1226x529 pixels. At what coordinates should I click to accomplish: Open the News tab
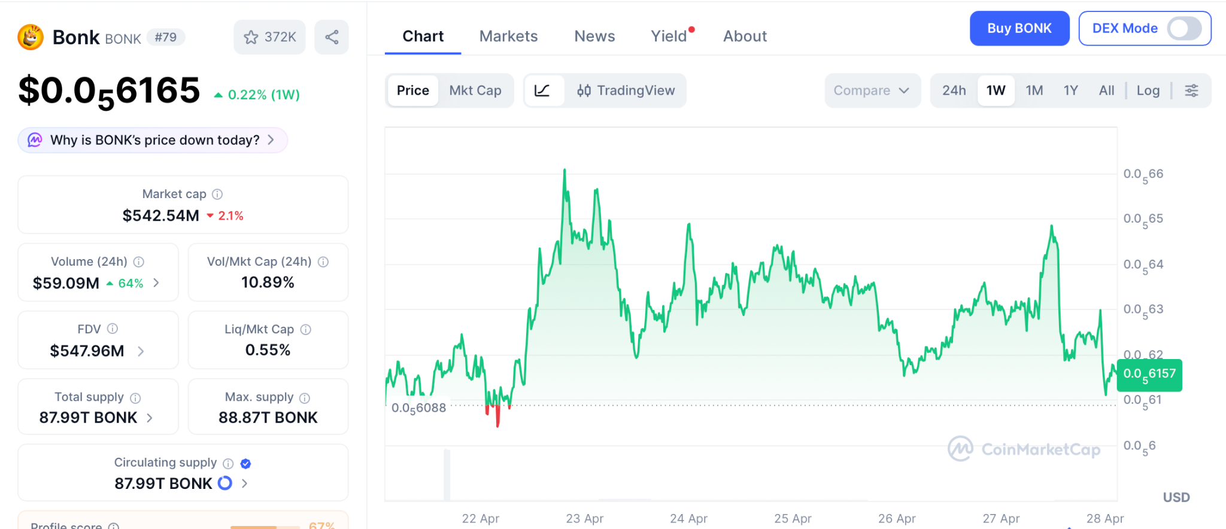tap(594, 37)
